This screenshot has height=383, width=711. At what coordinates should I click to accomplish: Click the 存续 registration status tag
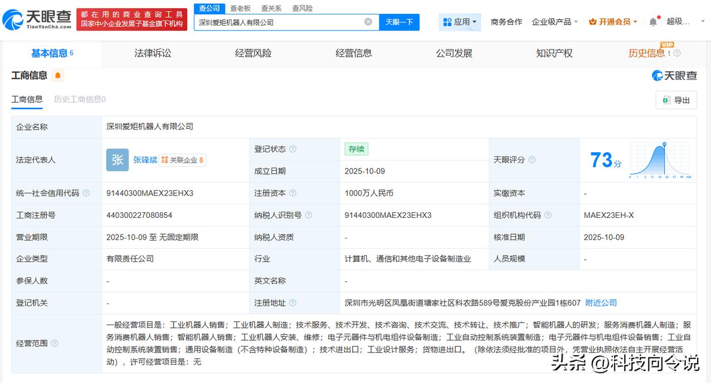356,149
